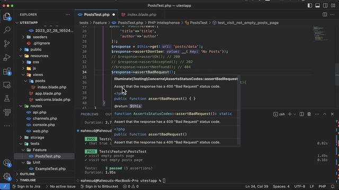Screen dimensions: 339x190
Task: Collapse the views folder
Action: [x=38, y=74]
